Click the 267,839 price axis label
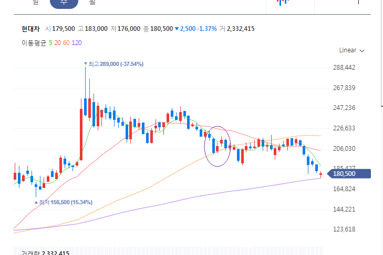 tap(344, 88)
